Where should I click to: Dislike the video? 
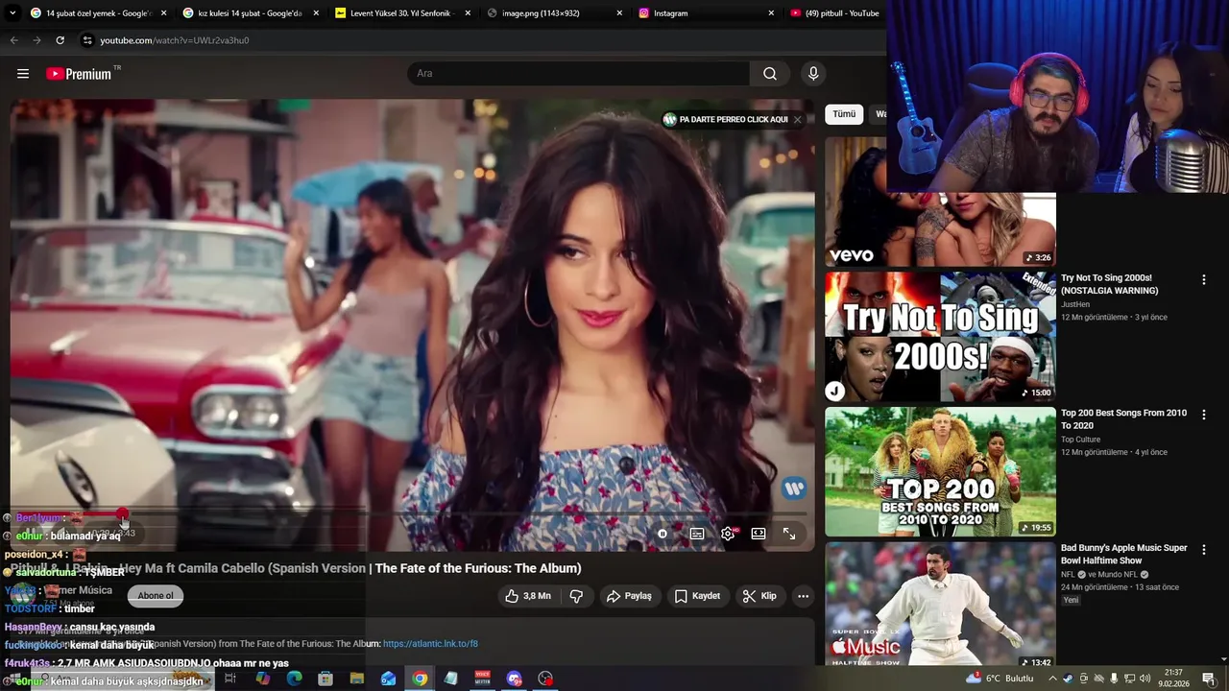pos(576,596)
